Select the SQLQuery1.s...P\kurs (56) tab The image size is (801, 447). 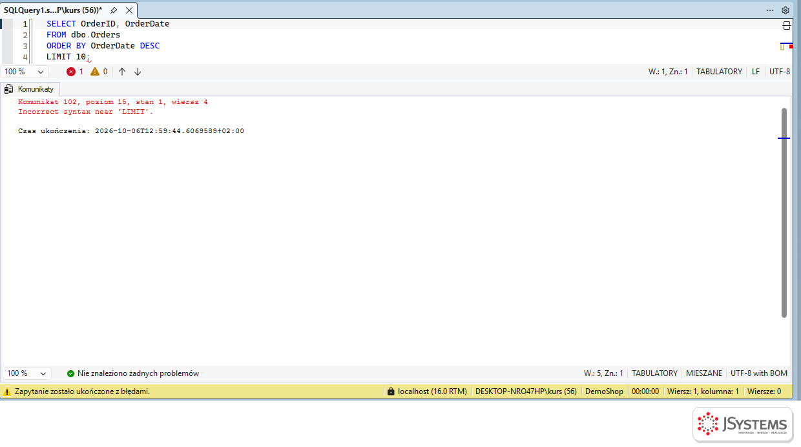[x=53, y=10]
